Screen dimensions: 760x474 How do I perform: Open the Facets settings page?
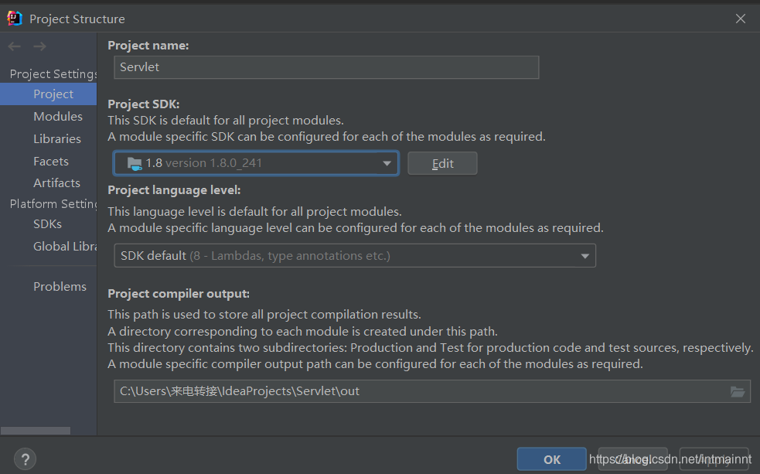click(51, 161)
